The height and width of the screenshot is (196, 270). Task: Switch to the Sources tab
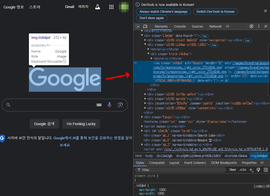tap(197, 26)
